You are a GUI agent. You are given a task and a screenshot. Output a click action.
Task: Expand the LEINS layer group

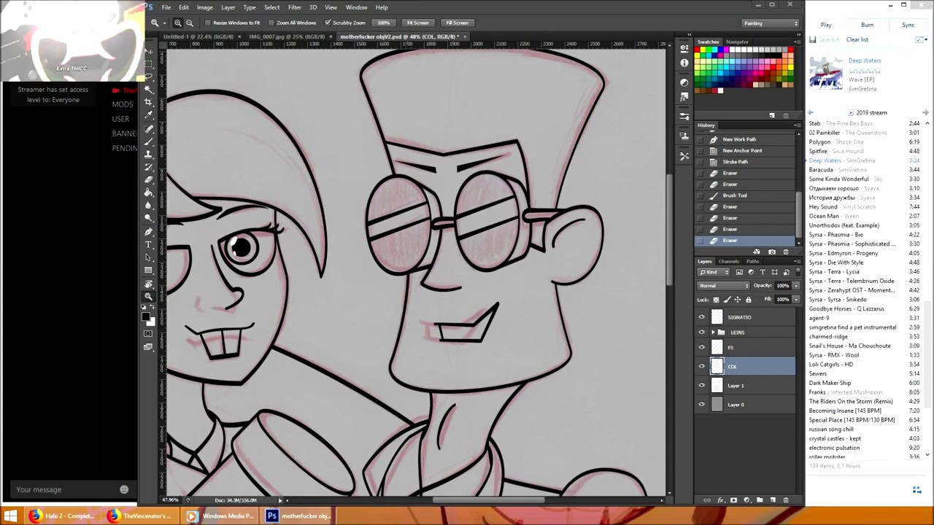[x=714, y=332]
